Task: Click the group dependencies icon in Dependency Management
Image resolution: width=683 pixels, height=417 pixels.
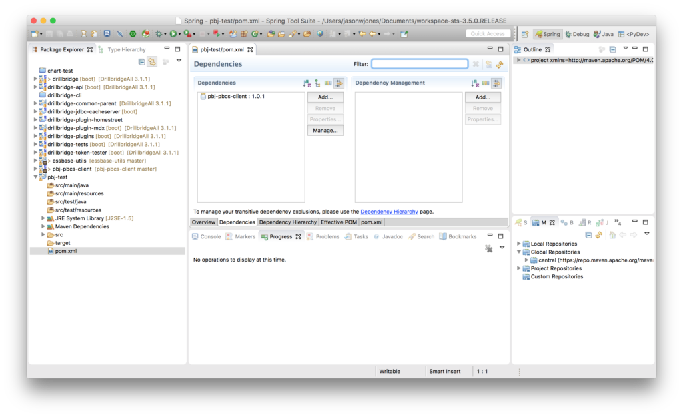Action: click(486, 83)
